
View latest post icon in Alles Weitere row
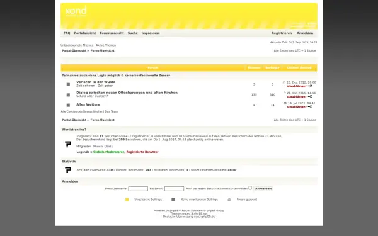click(x=310, y=107)
